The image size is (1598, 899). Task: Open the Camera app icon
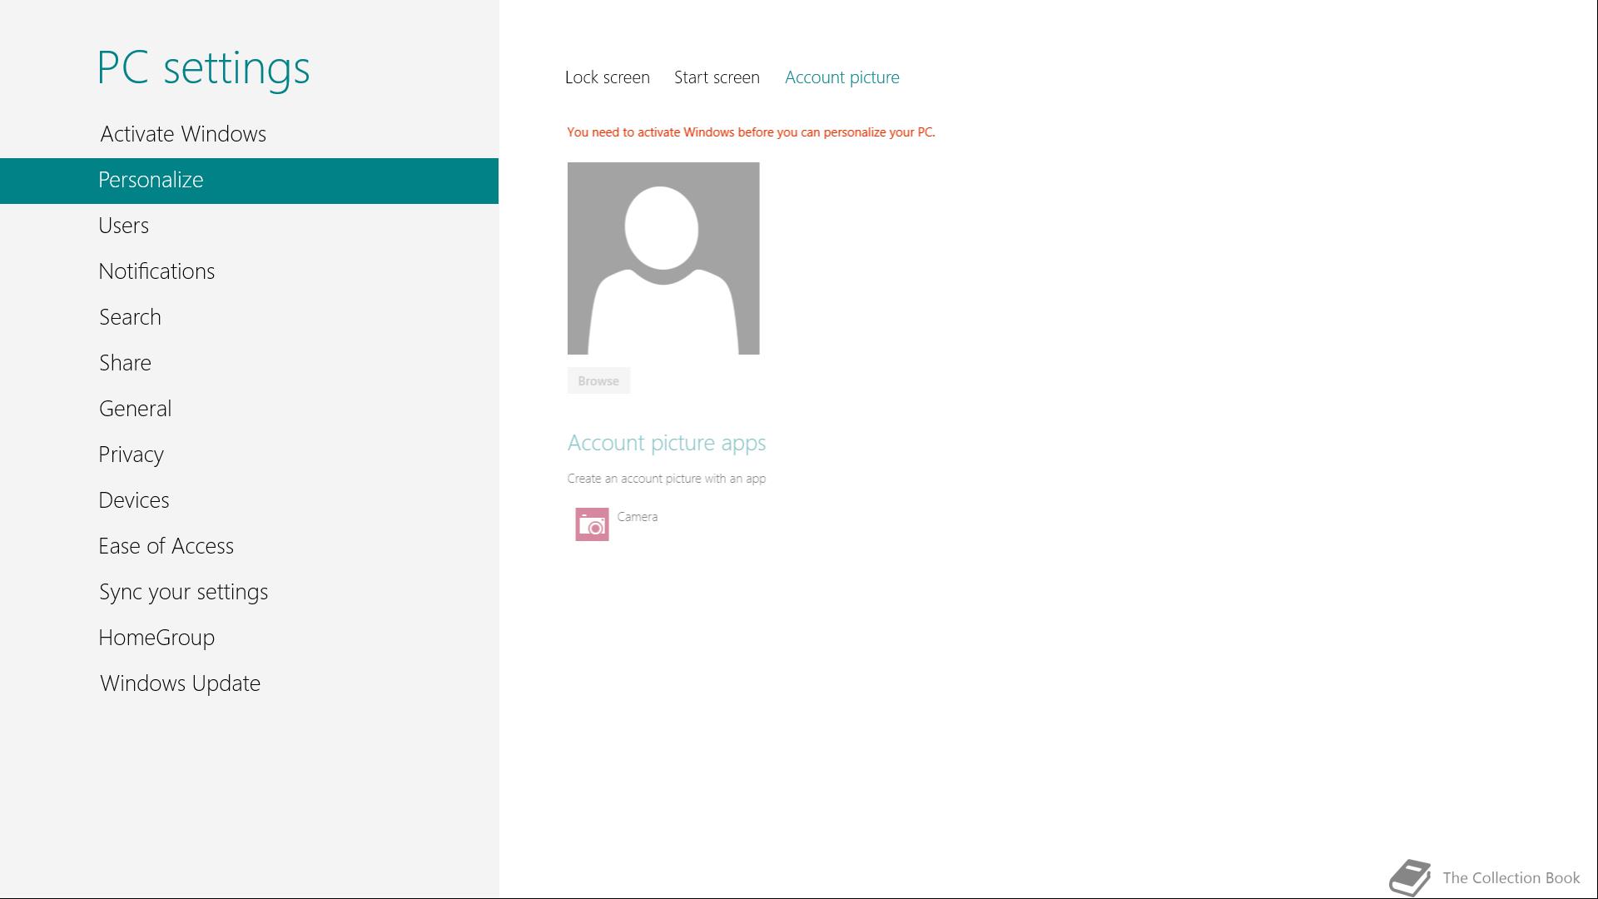pyautogui.click(x=592, y=524)
